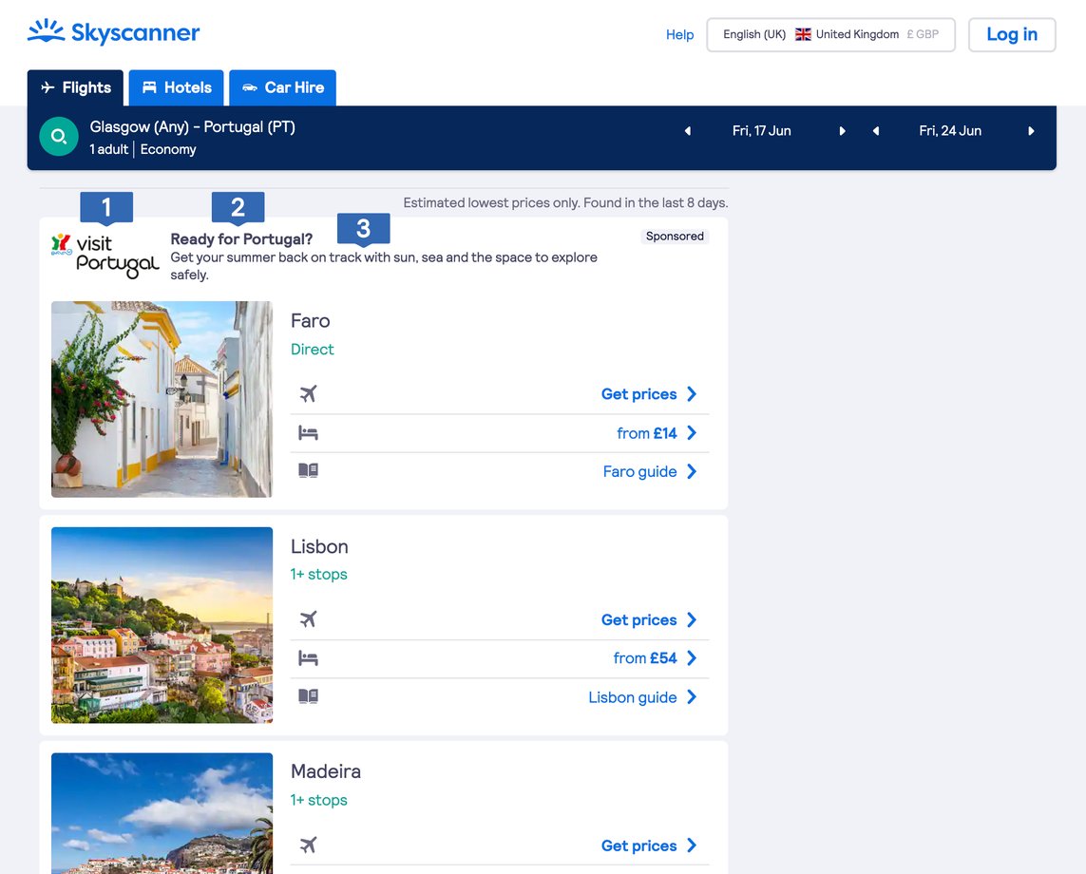Get flight prices for Lisbon

[638, 619]
